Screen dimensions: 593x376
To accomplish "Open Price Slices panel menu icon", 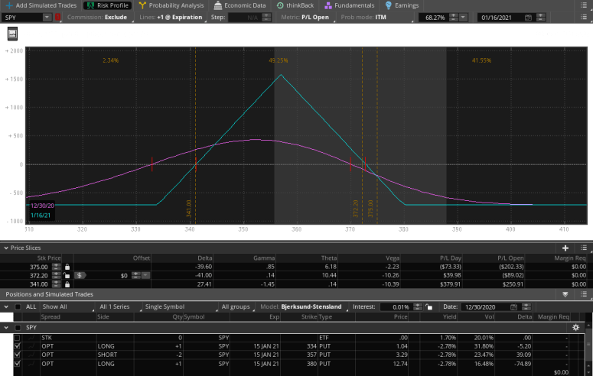I will 583,248.
